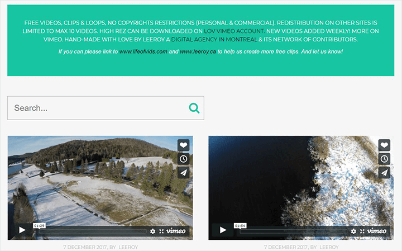Open settings gear on left video

tap(152, 231)
